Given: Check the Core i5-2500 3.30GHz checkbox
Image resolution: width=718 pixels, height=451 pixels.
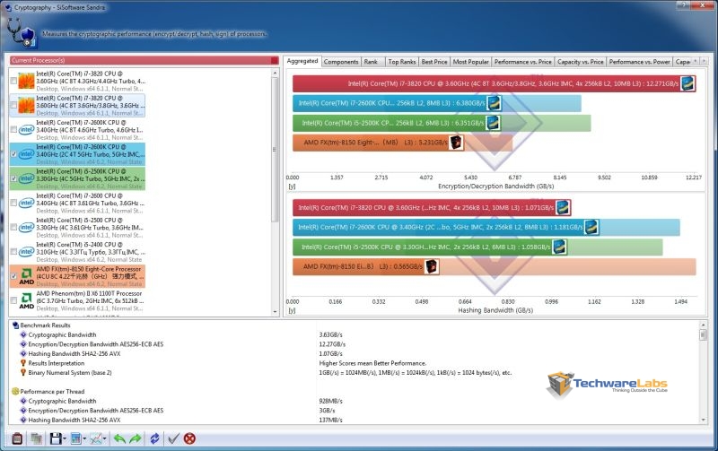Looking at the screenshot, I should [13, 228].
